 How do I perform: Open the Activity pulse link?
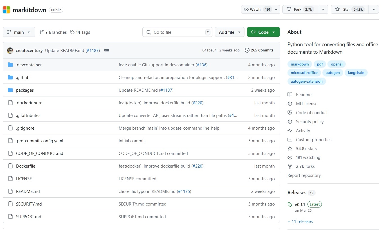[303, 131]
